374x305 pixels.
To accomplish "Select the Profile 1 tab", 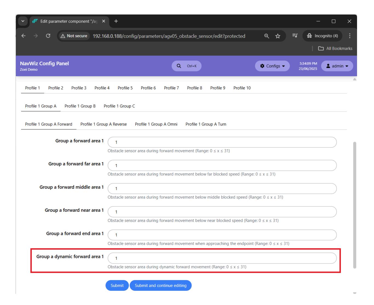I will pyautogui.click(x=33, y=88).
